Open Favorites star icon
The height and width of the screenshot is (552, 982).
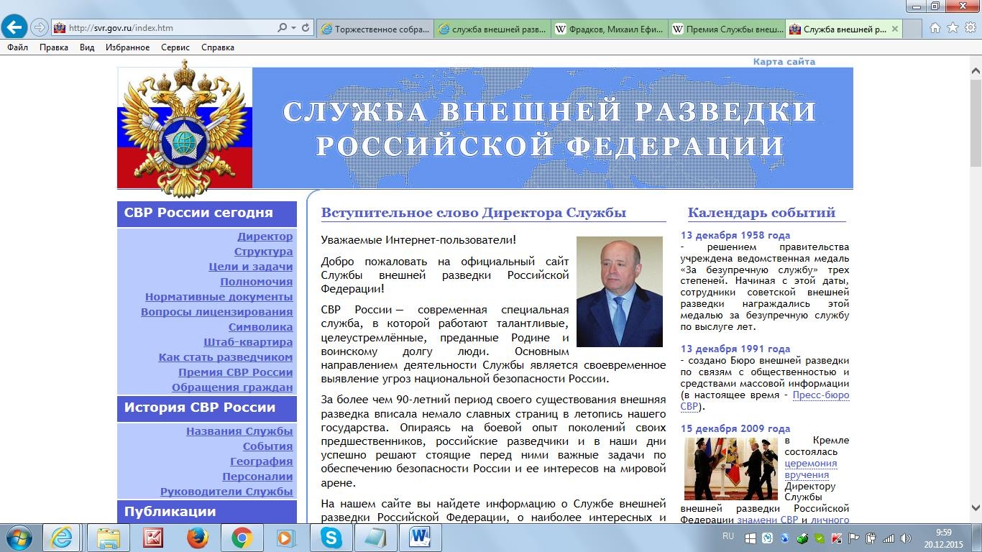(x=953, y=28)
